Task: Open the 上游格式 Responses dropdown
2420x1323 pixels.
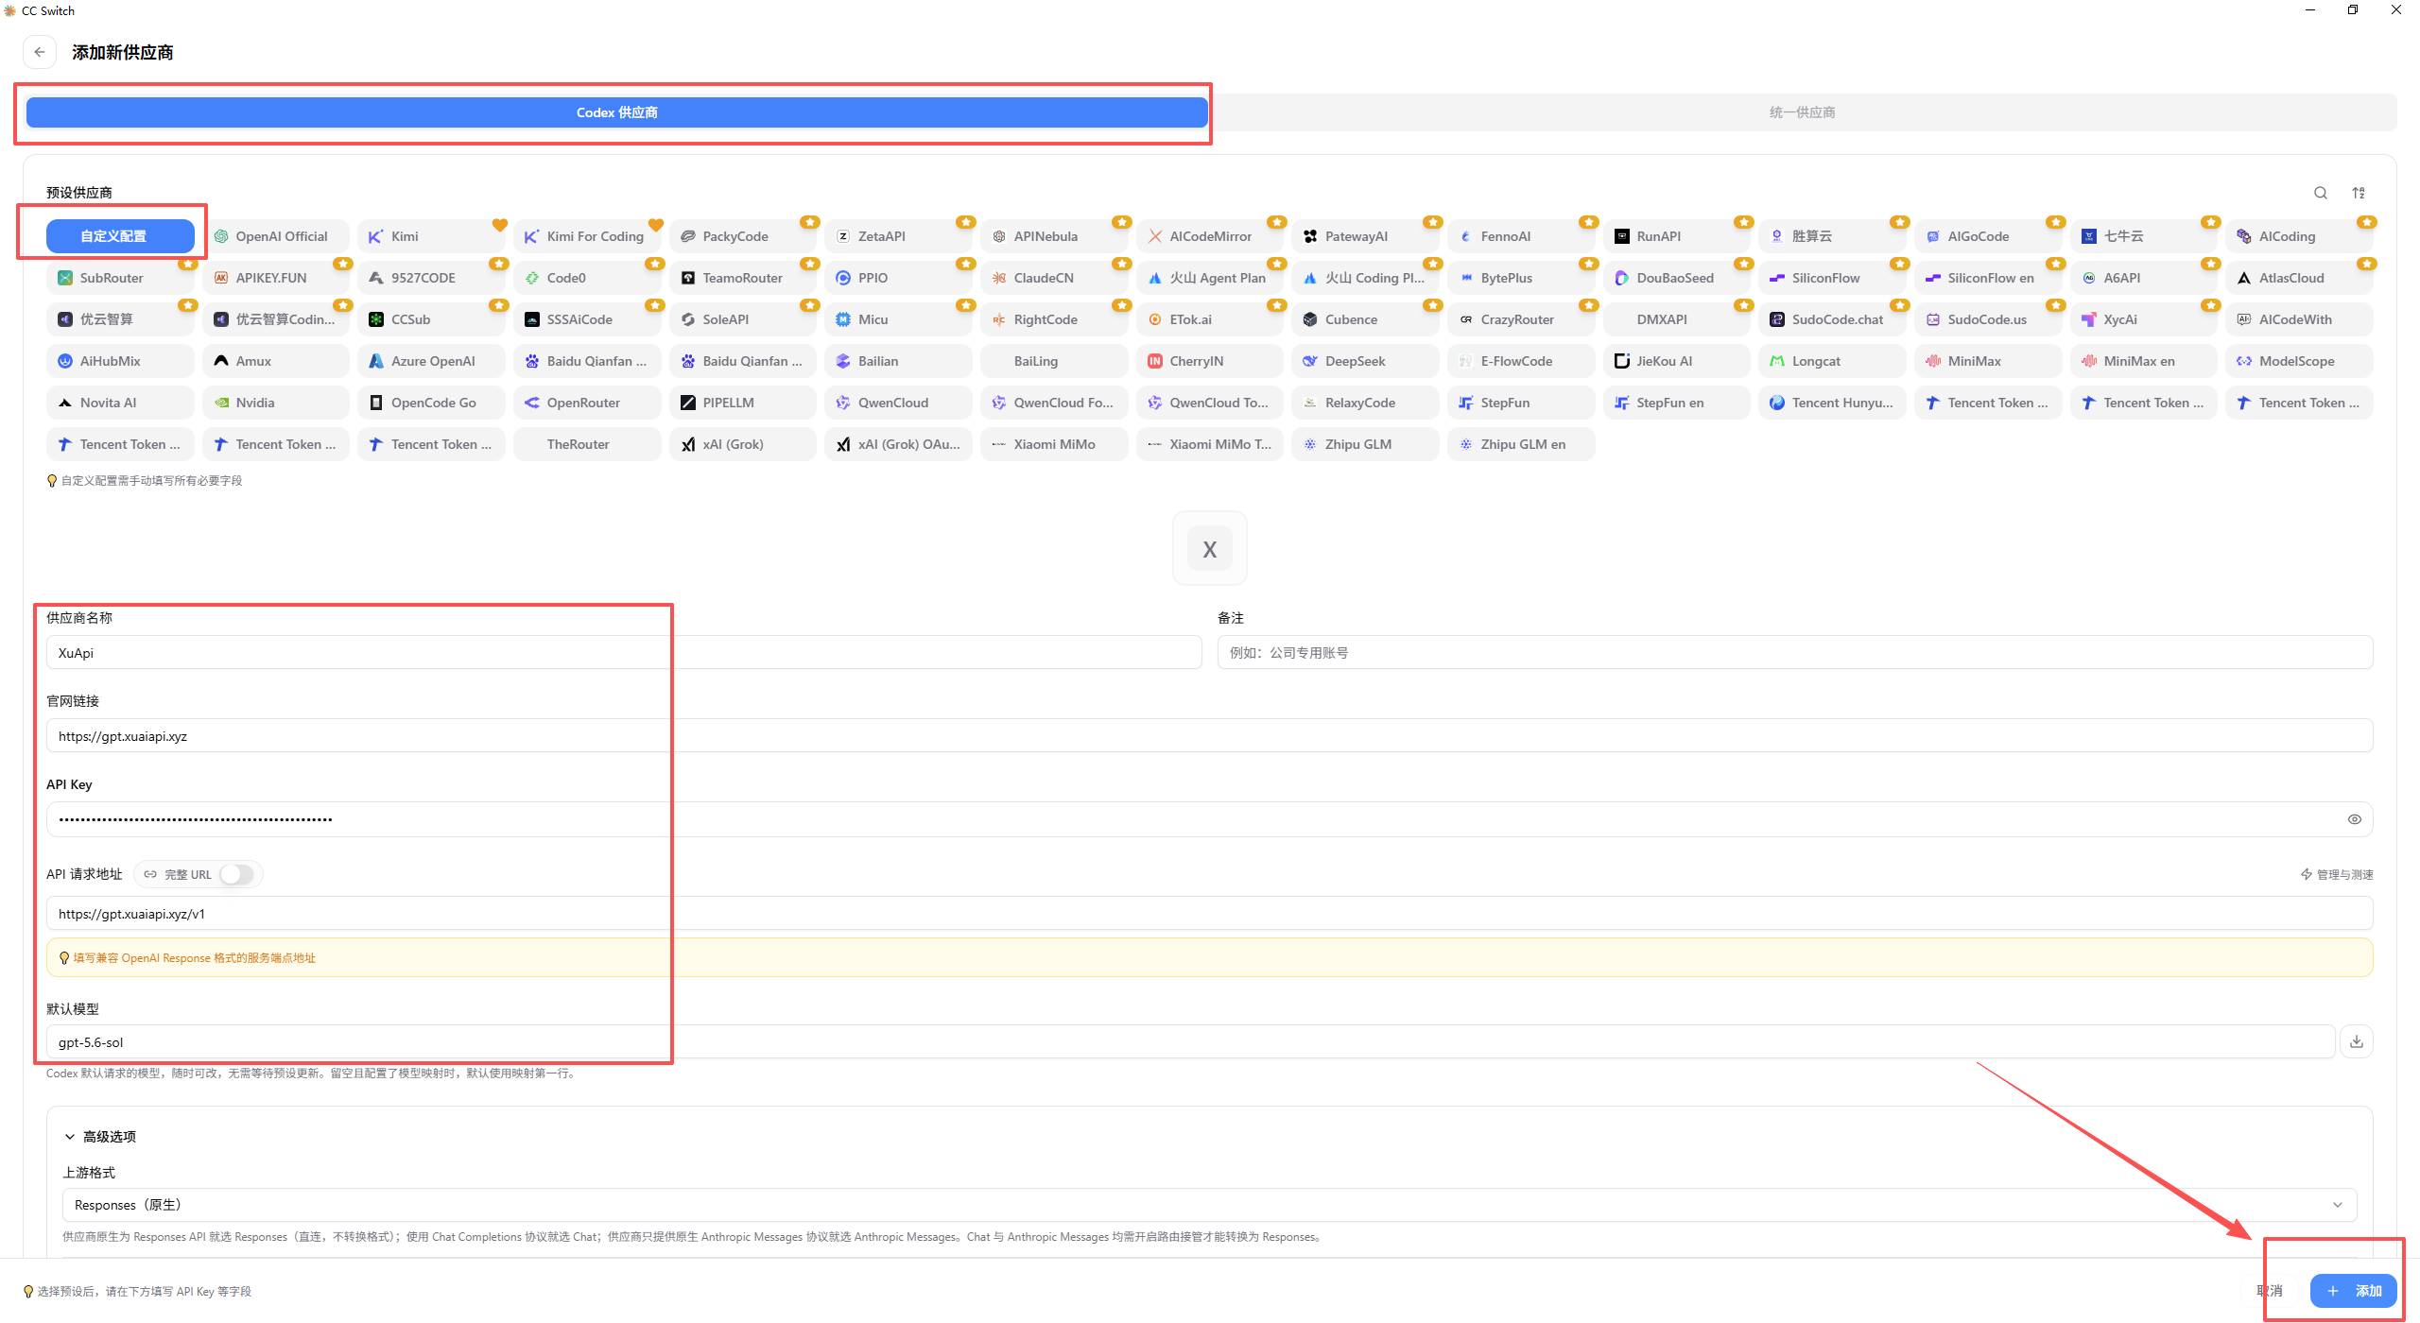Action: [1209, 1205]
